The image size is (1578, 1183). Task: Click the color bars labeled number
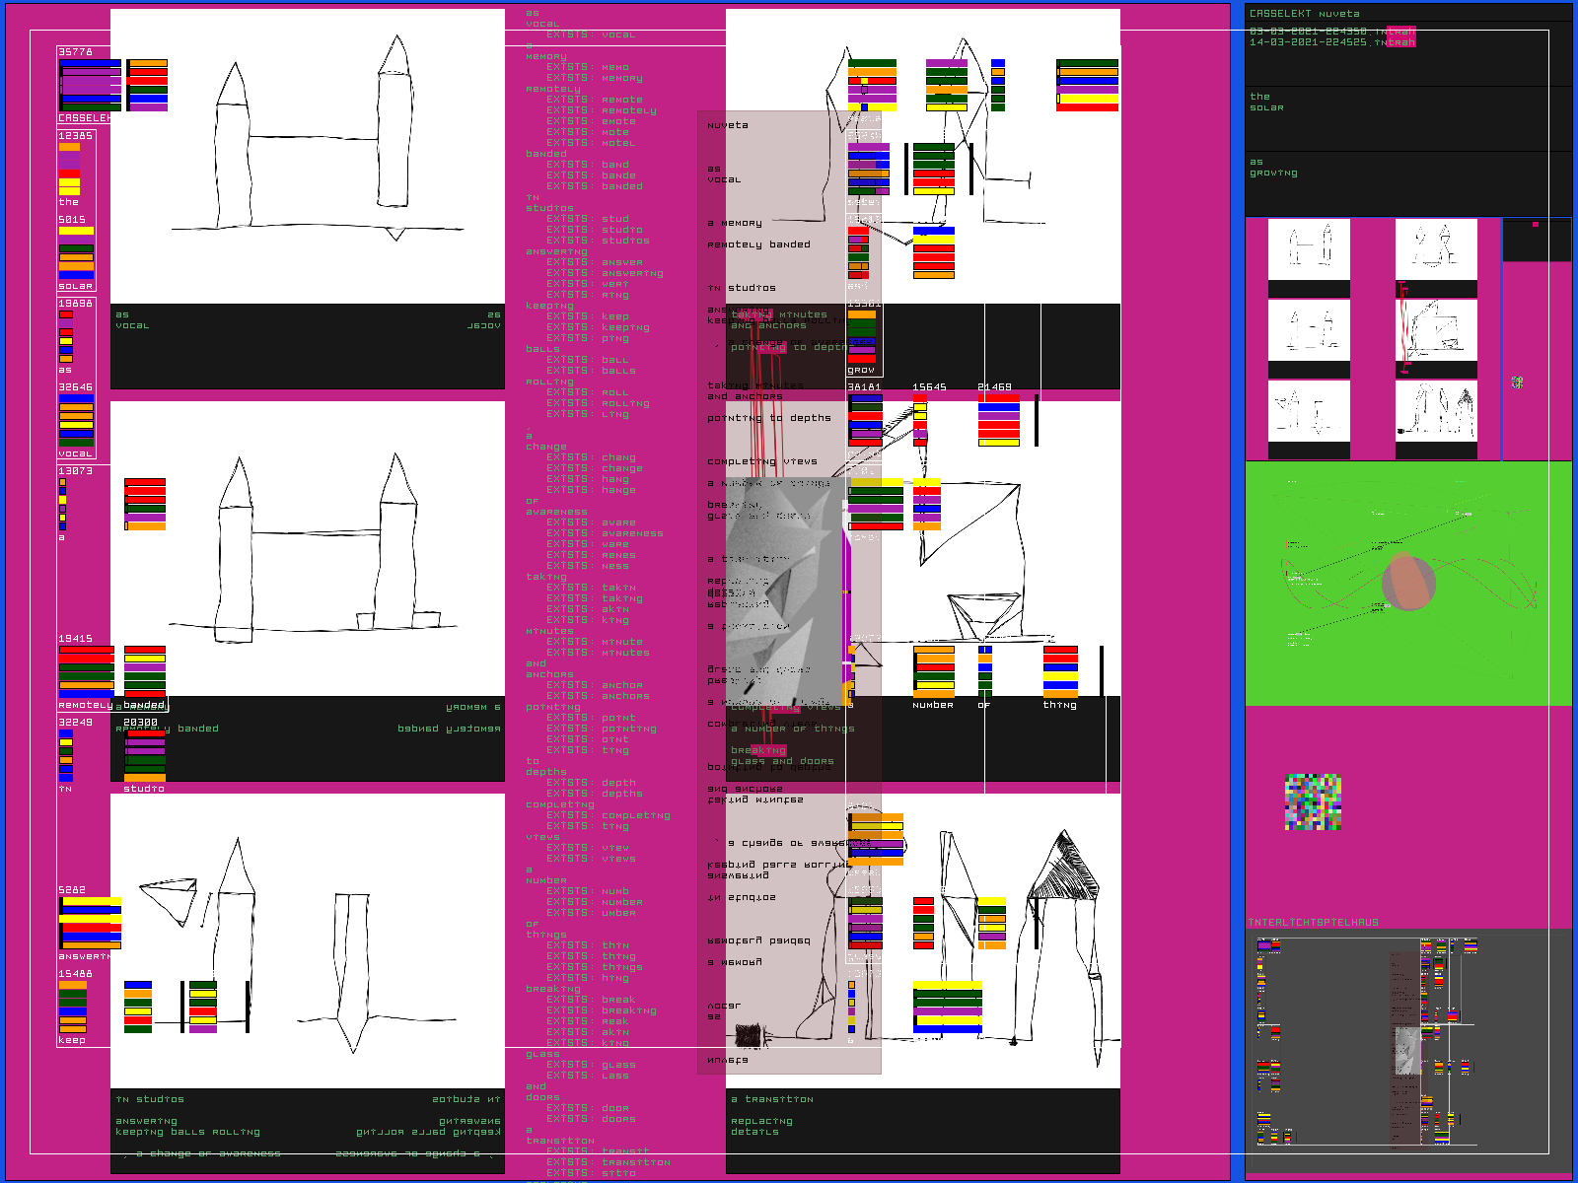pyautogui.click(x=933, y=672)
